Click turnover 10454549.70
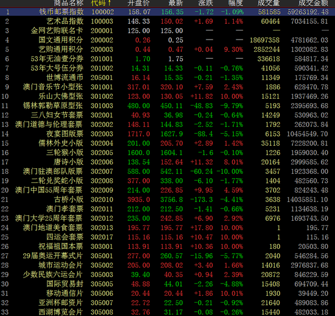The height and width of the screenshot is (316, 335). [308, 134]
